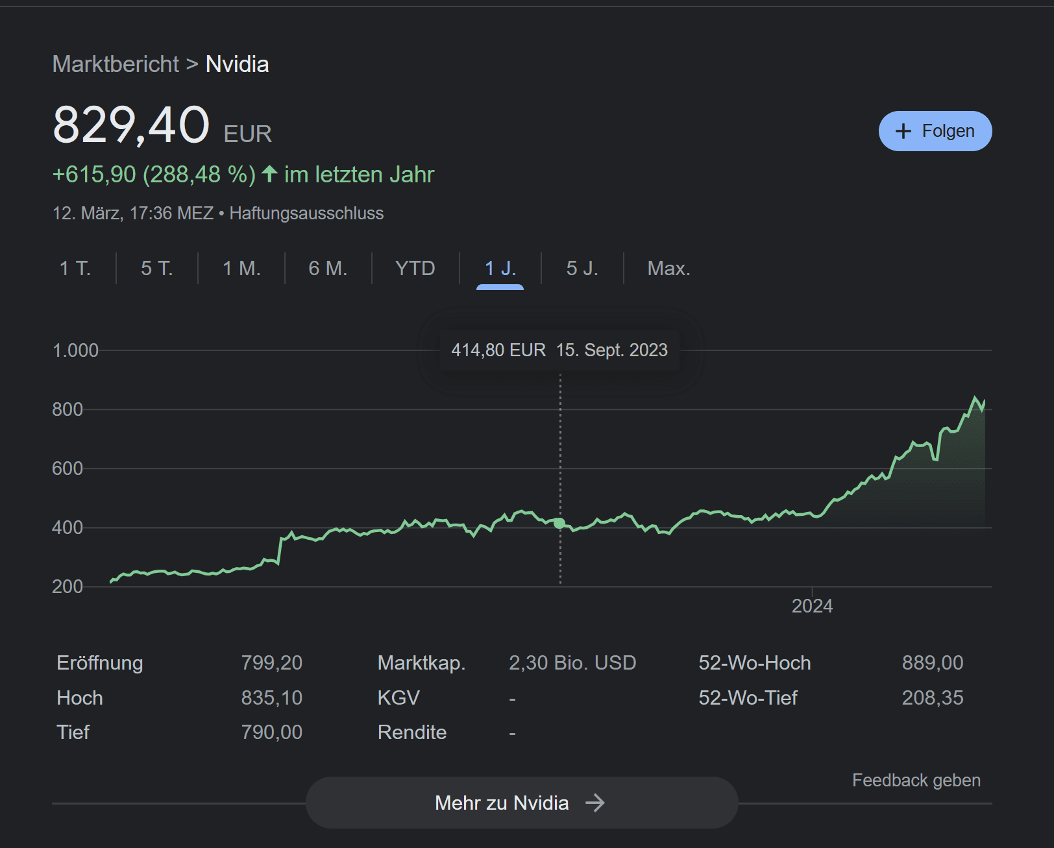
Task: Select the 1 J. chart range tab
Action: (x=500, y=268)
